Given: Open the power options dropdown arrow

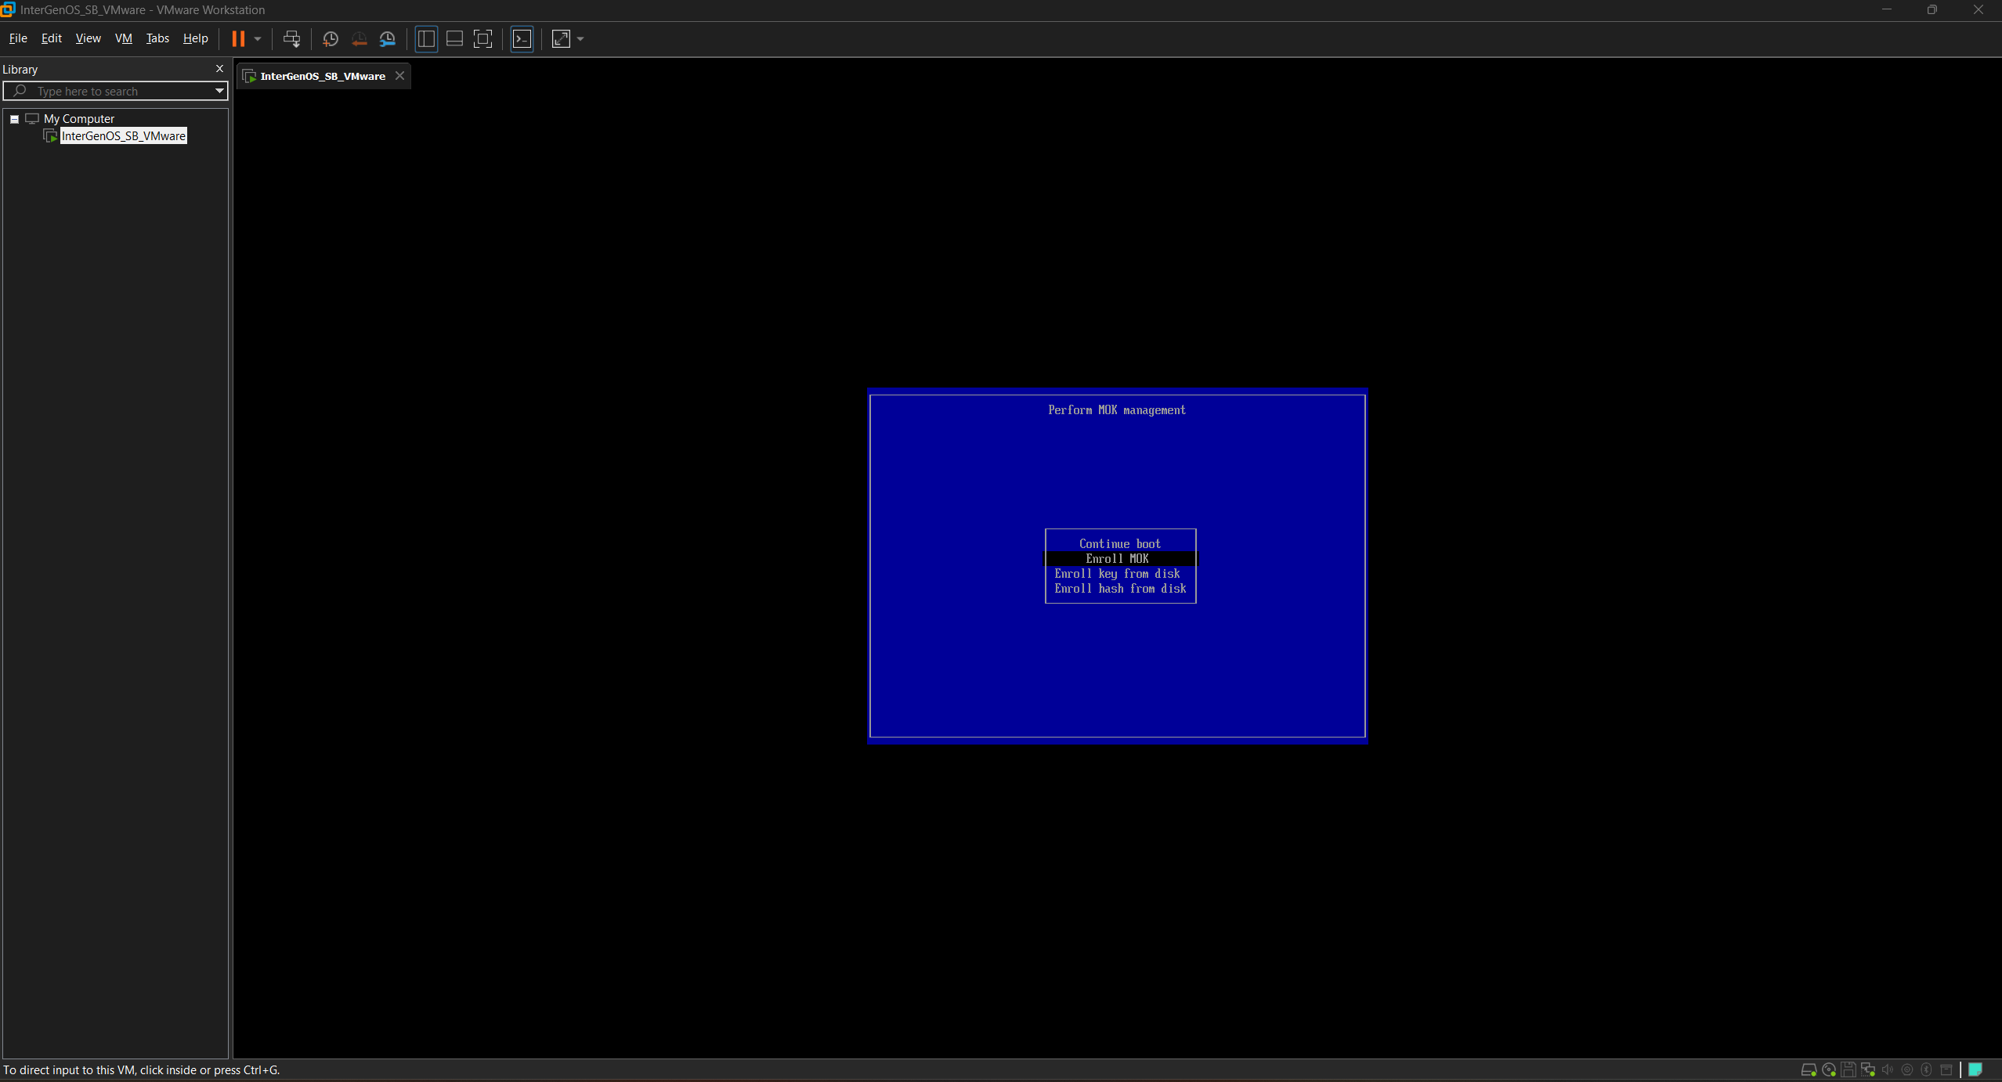Looking at the screenshot, I should (258, 39).
